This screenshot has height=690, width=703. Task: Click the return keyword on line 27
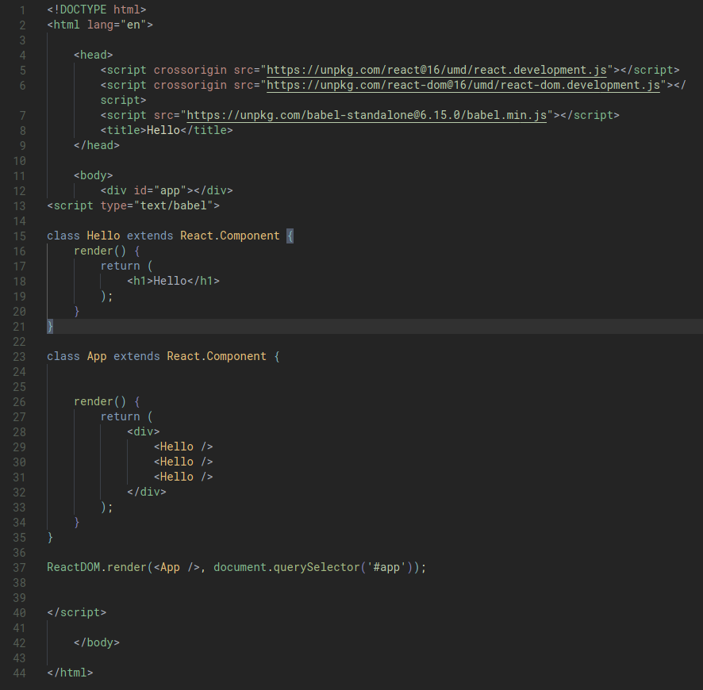tap(120, 416)
